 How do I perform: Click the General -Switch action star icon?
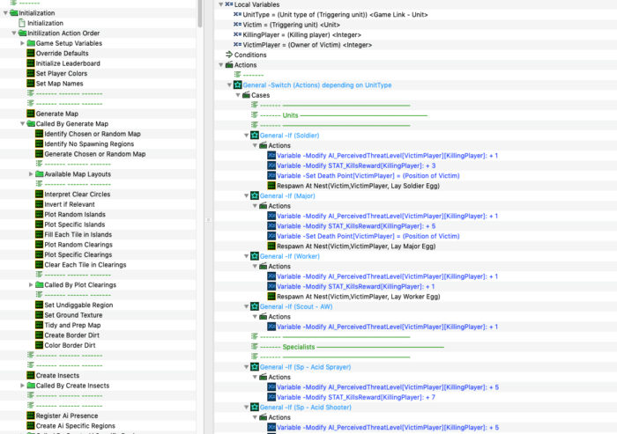(237, 85)
